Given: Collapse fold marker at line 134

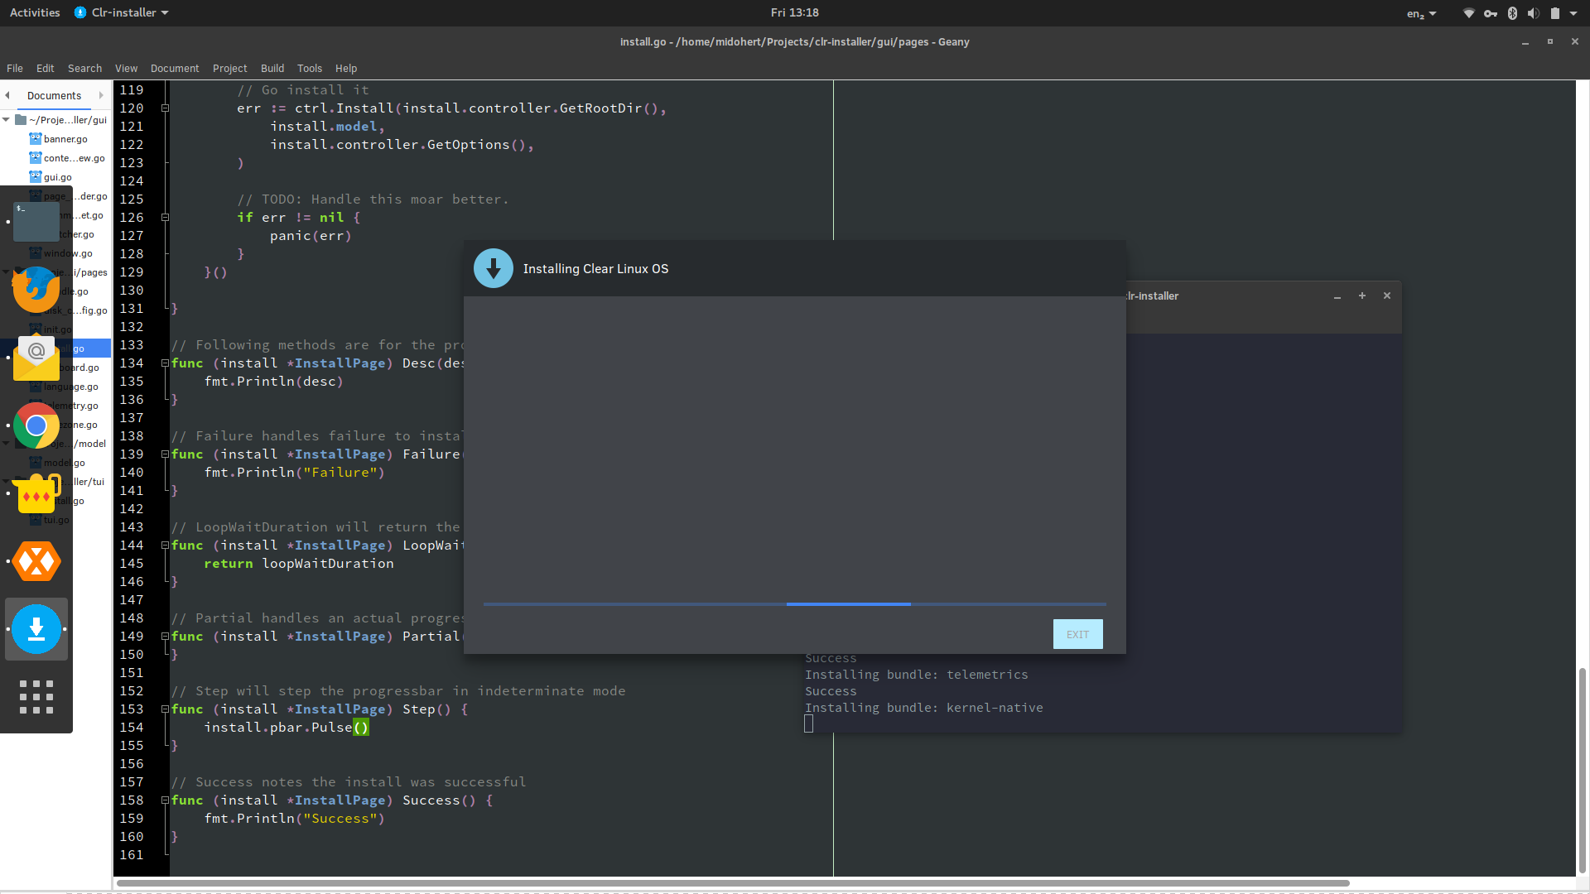Looking at the screenshot, I should [165, 363].
